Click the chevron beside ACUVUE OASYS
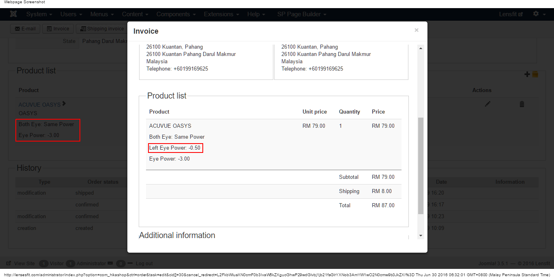The image size is (554, 277). point(64,104)
